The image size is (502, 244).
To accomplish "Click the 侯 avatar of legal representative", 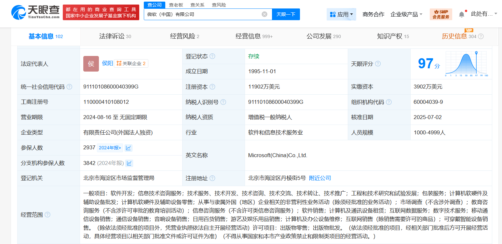I will tap(91, 64).
